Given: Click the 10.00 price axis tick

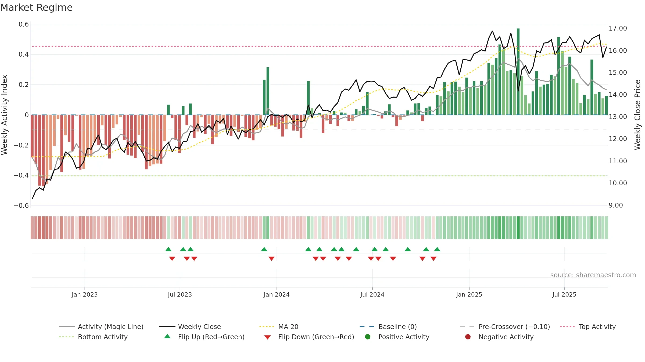Looking at the screenshot, I should (x=618, y=183).
